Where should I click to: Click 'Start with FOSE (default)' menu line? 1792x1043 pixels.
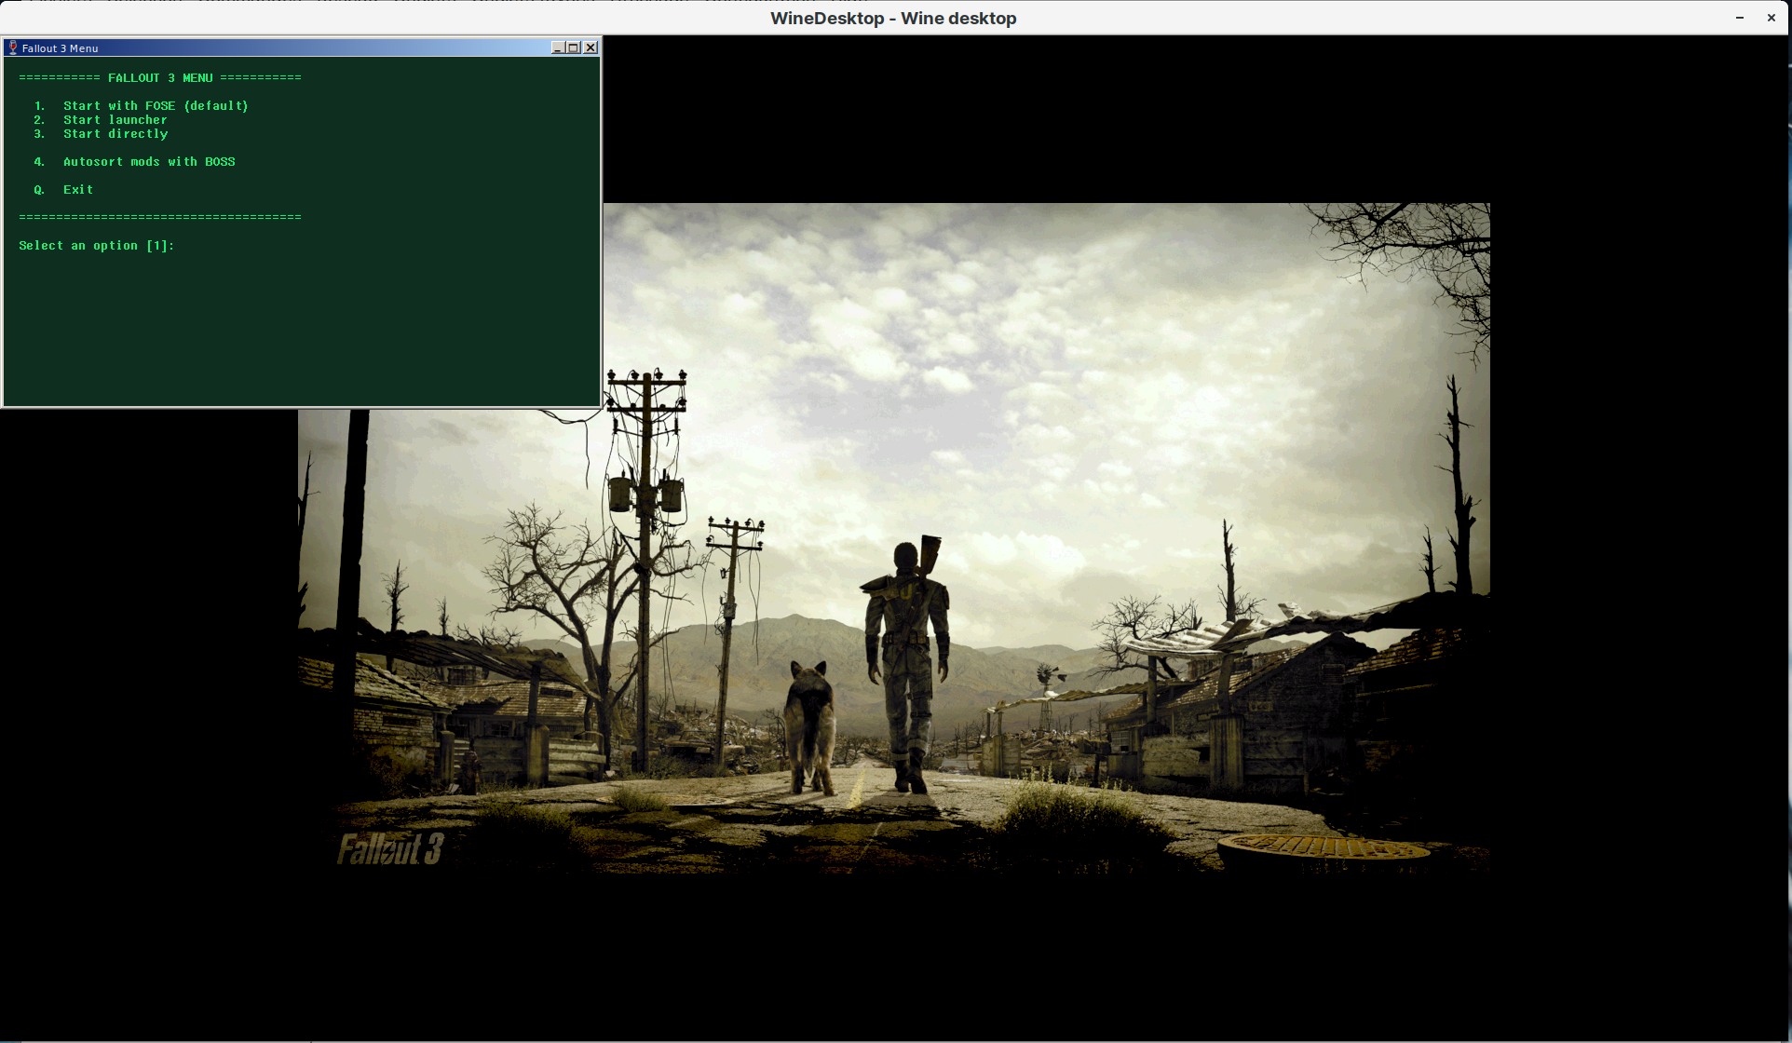point(156,106)
